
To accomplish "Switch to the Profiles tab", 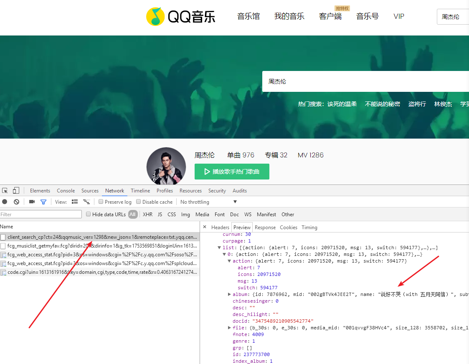I will click(165, 191).
